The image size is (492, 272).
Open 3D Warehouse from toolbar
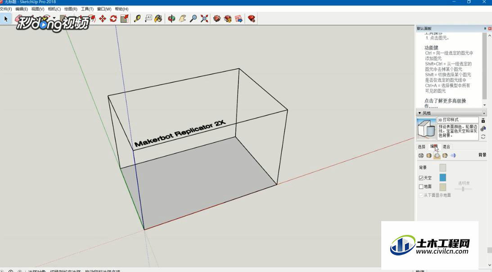pyautogui.click(x=217, y=19)
